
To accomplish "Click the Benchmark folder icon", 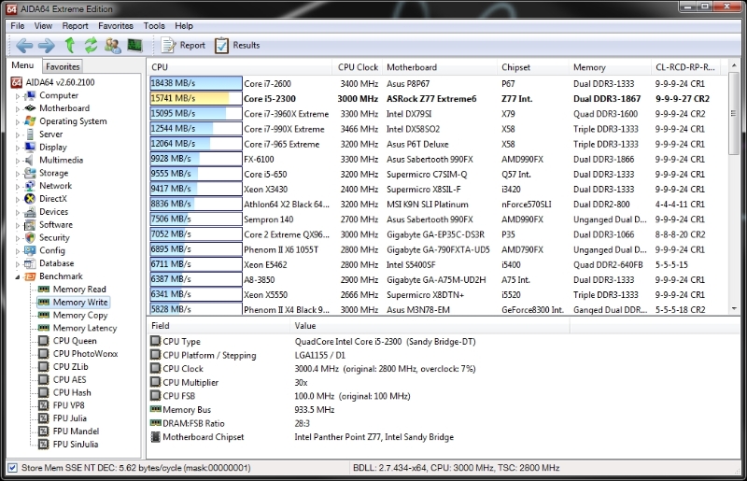I will click(30, 276).
